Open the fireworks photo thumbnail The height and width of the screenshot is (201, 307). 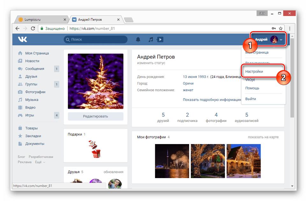(172, 161)
